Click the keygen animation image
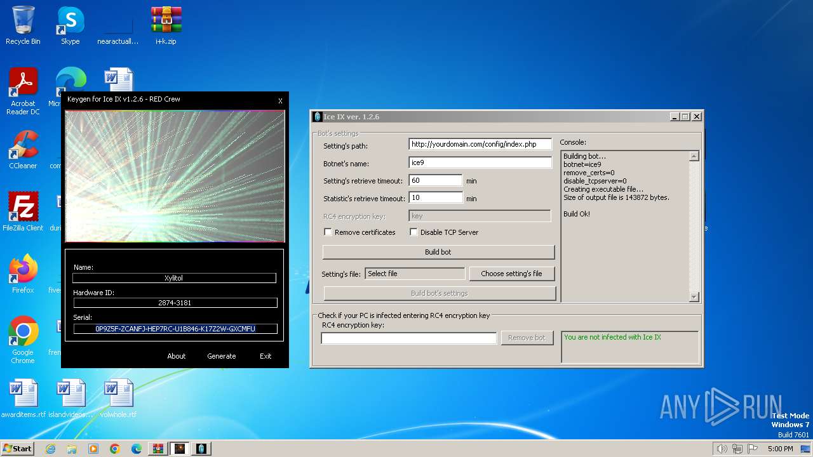813x457 pixels. click(x=175, y=176)
